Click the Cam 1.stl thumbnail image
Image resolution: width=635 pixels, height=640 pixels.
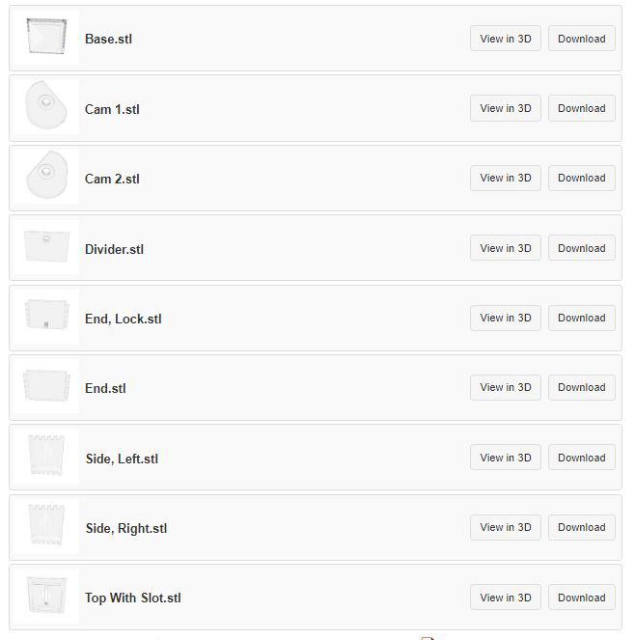click(x=46, y=106)
